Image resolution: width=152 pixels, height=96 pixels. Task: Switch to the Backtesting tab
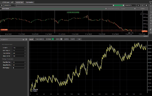20,2
